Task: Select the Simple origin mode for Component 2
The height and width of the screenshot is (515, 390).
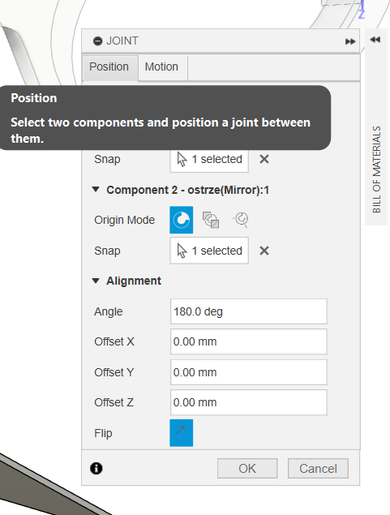Action: [x=181, y=220]
